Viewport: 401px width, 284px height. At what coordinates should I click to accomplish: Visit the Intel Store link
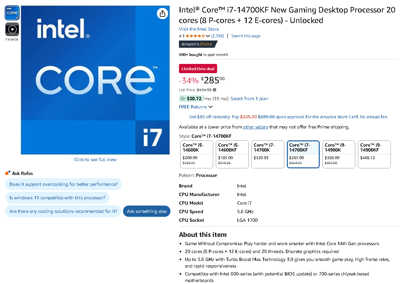point(199,29)
